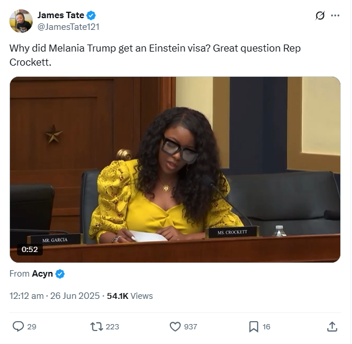Show the 223 reposts count

pos(112,326)
